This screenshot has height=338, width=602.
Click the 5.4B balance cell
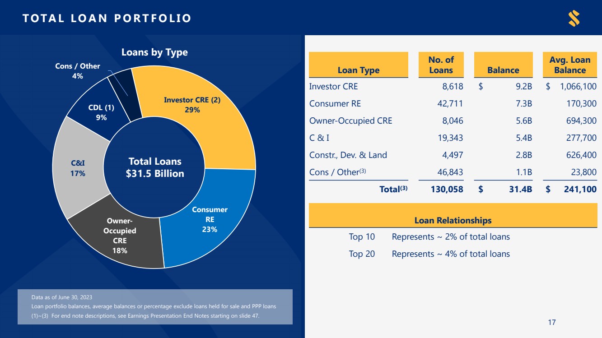(524, 138)
